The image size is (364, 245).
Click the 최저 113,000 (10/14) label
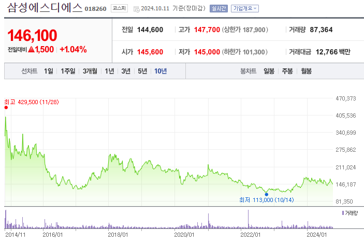(267, 200)
